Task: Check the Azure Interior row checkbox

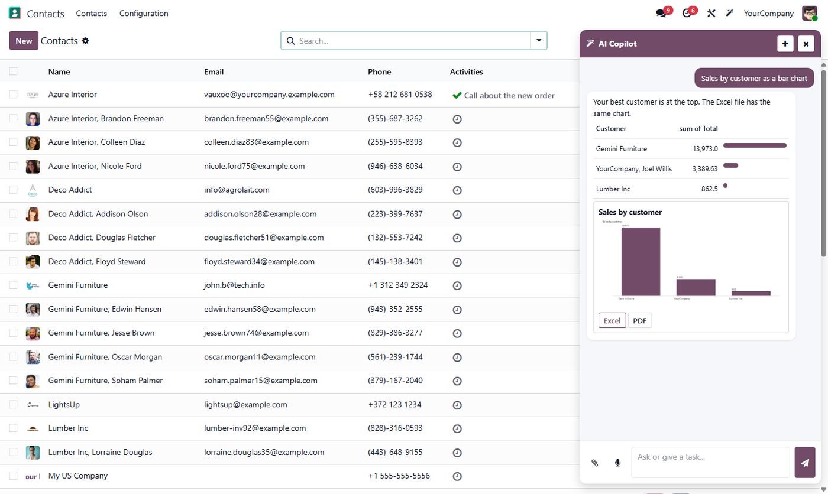Action: [13, 94]
